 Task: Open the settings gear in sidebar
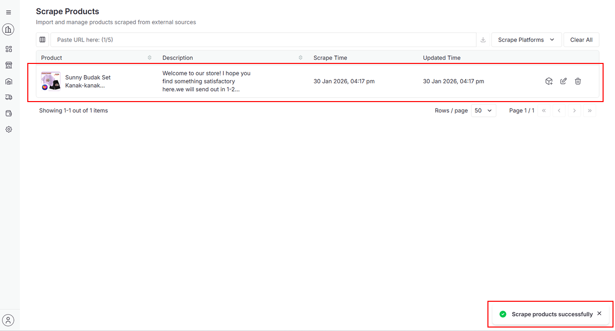8,129
